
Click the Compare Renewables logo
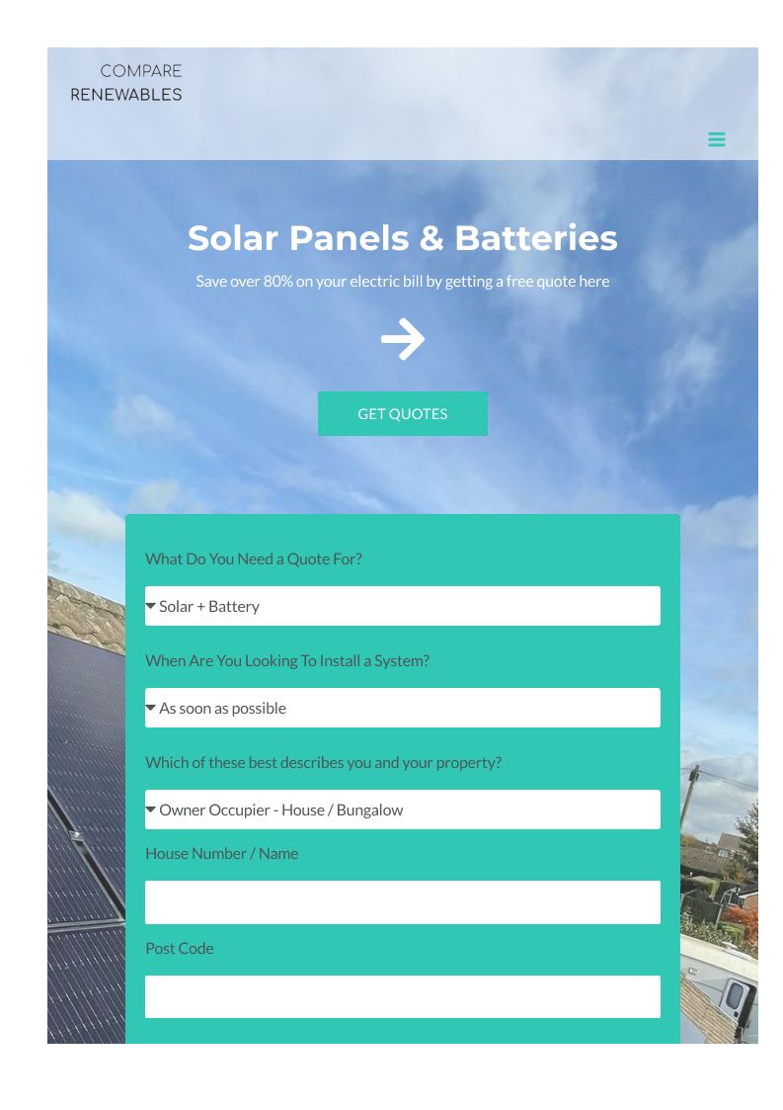point(126,83)
